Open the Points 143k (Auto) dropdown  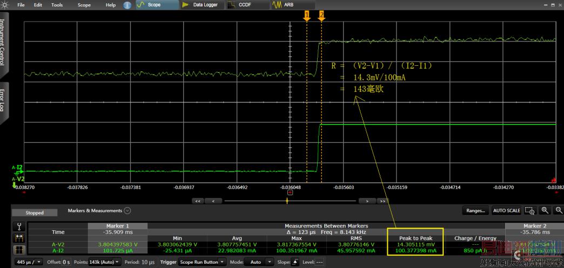104,262
